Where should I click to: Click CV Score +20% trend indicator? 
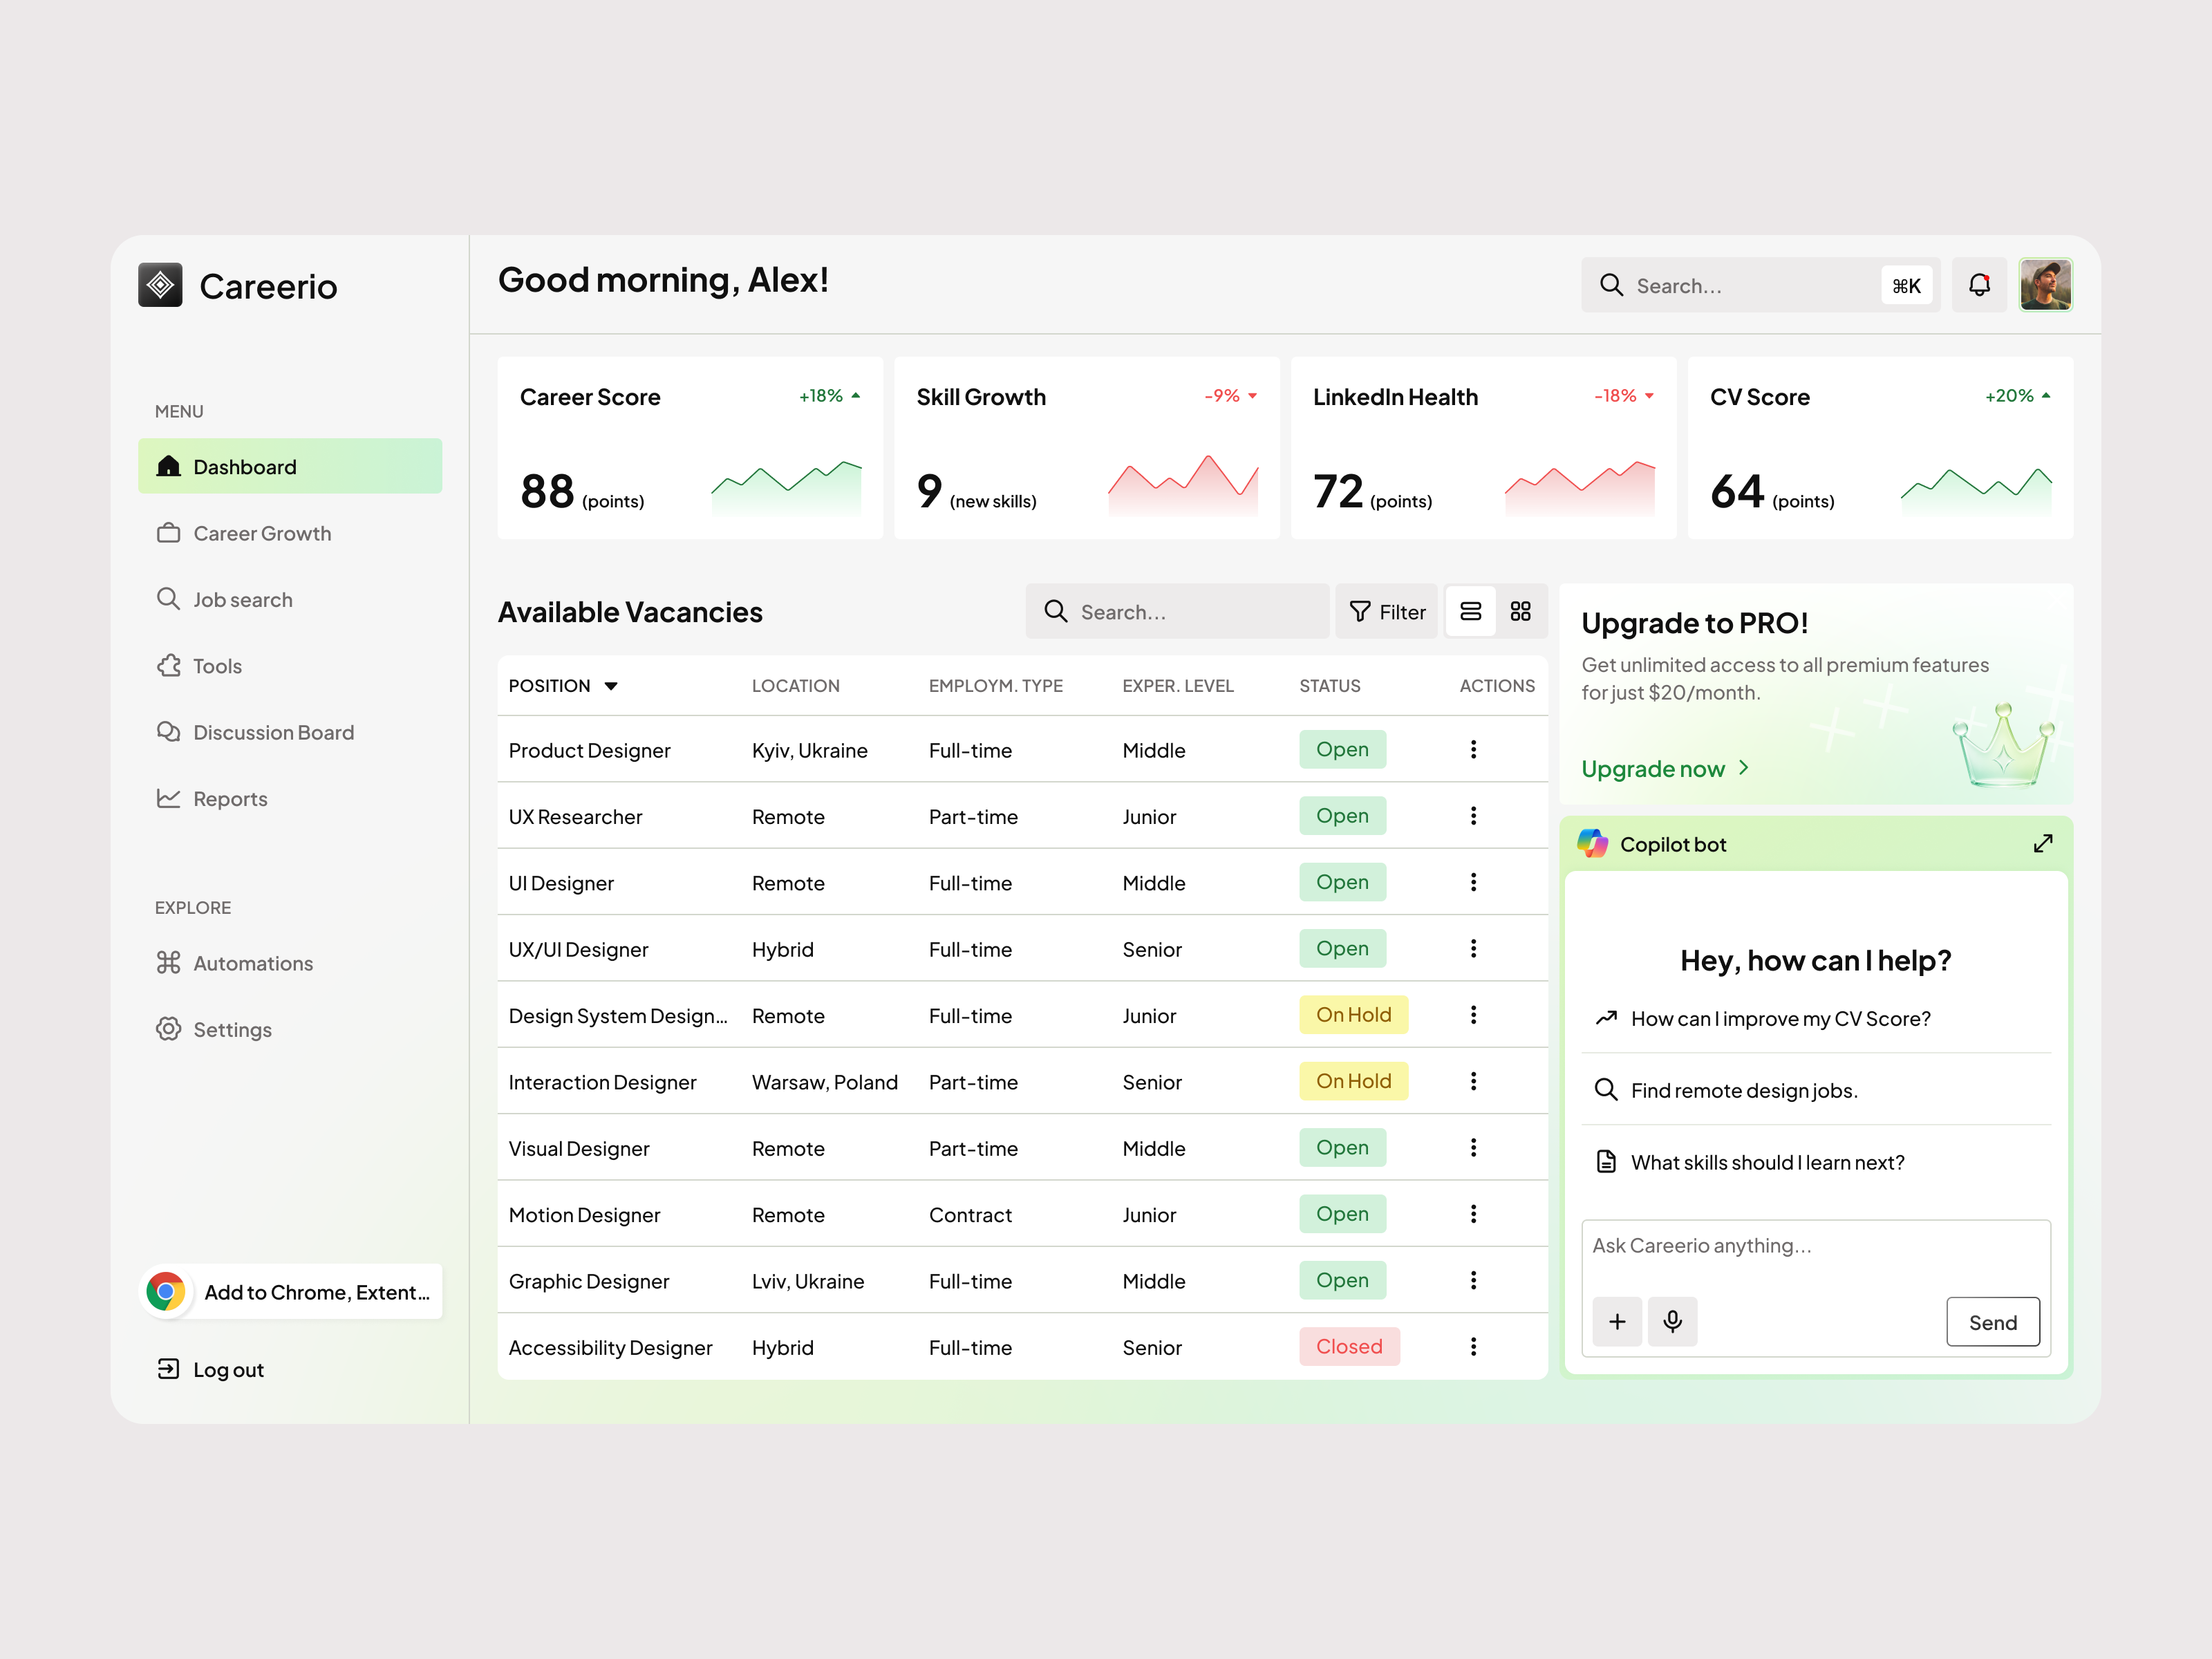[x=2018, y=396]
